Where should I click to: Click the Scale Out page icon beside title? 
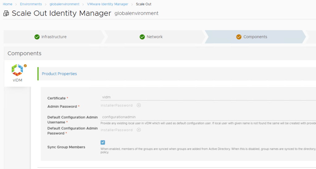click(6, 14)
